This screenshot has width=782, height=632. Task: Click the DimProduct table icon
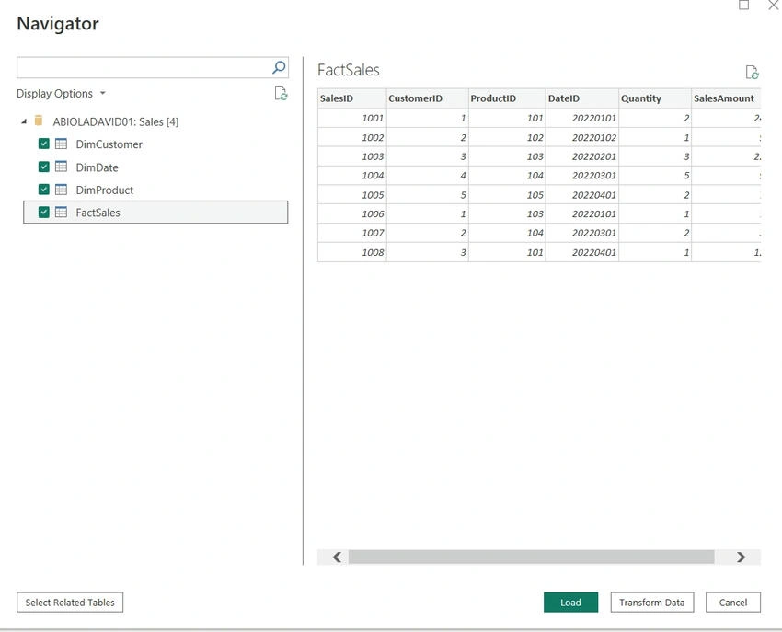(61, 190)
